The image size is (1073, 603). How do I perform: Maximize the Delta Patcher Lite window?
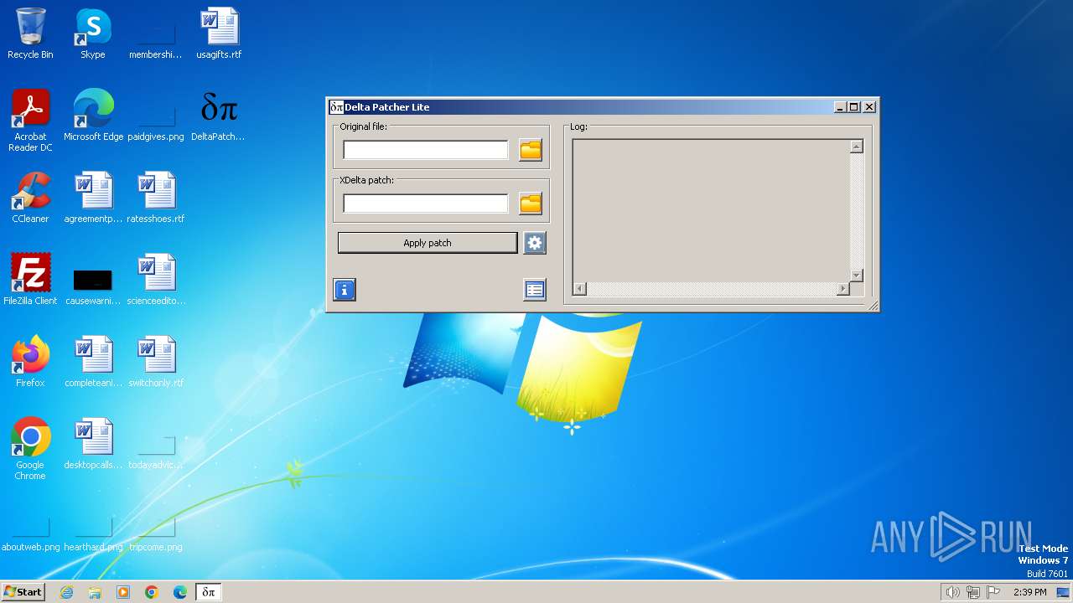(x=854, y=107)
